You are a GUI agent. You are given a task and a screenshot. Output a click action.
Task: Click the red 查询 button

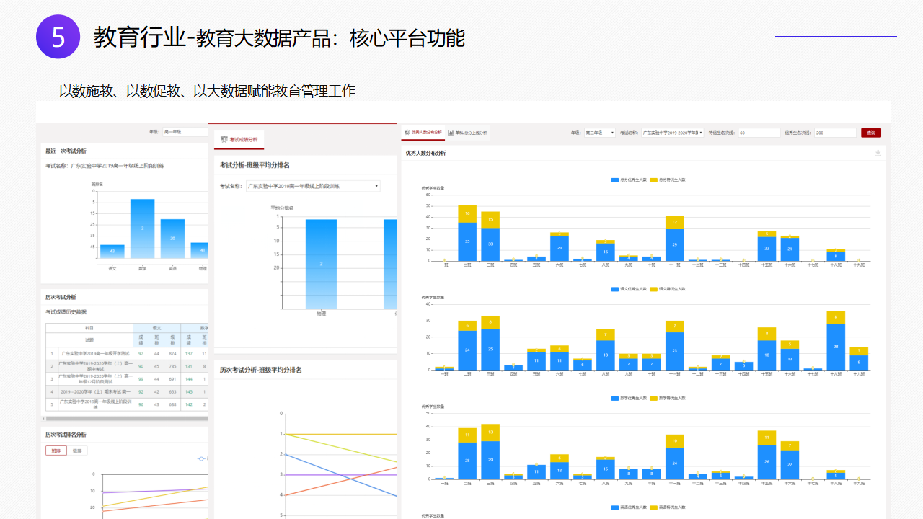pyautogui.click(x=871, y=133)
